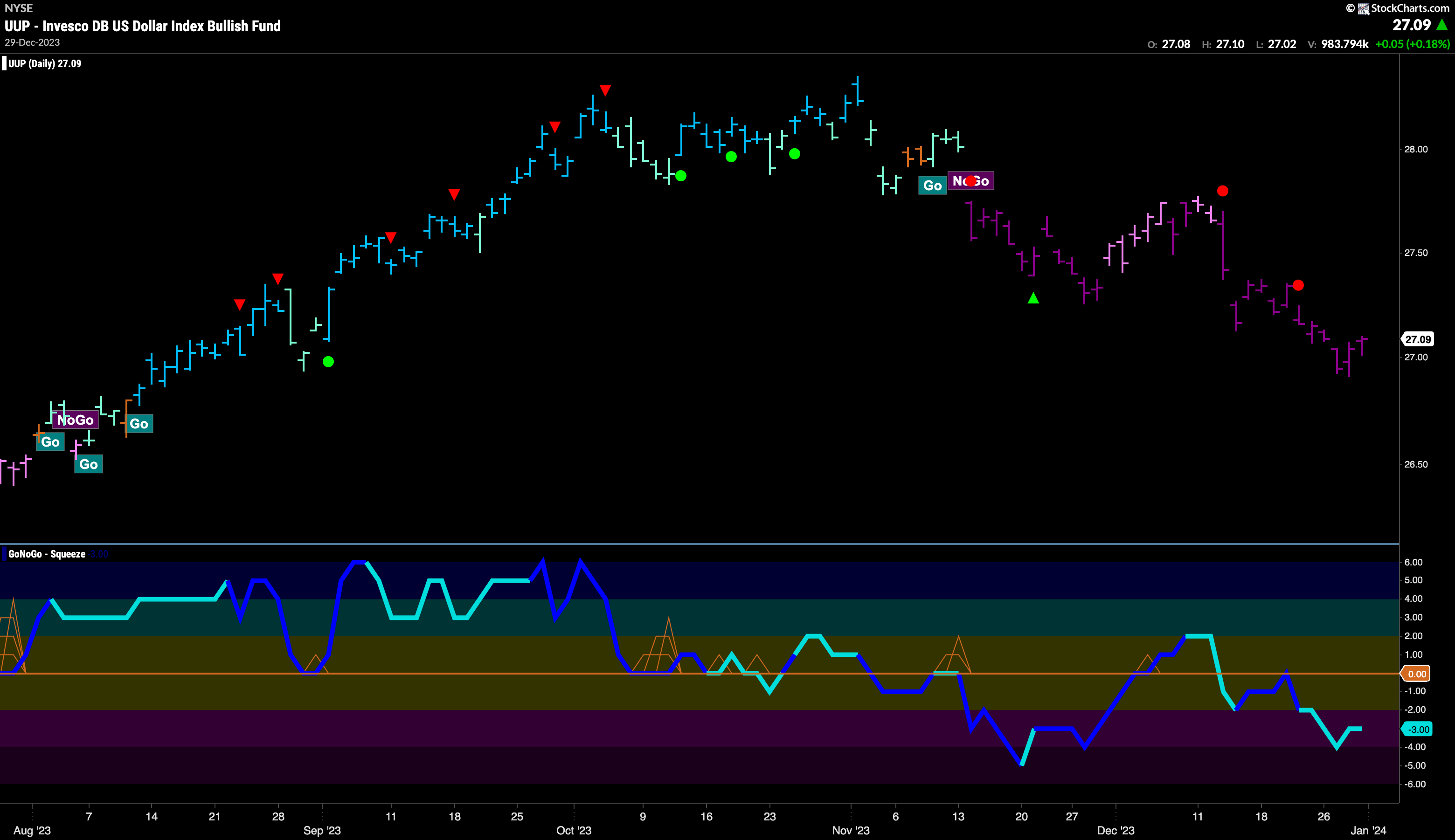The width and height of the screenshot is (1455, 840).
Task: Click the 6.00 oscillator axis label
Action: pos(1413,562)
